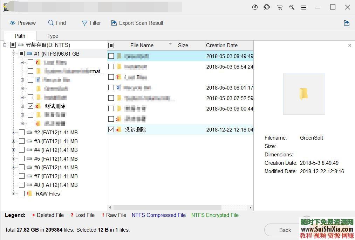
Task: Click the shopping cart icon
Action: click(x=279, y=7)
